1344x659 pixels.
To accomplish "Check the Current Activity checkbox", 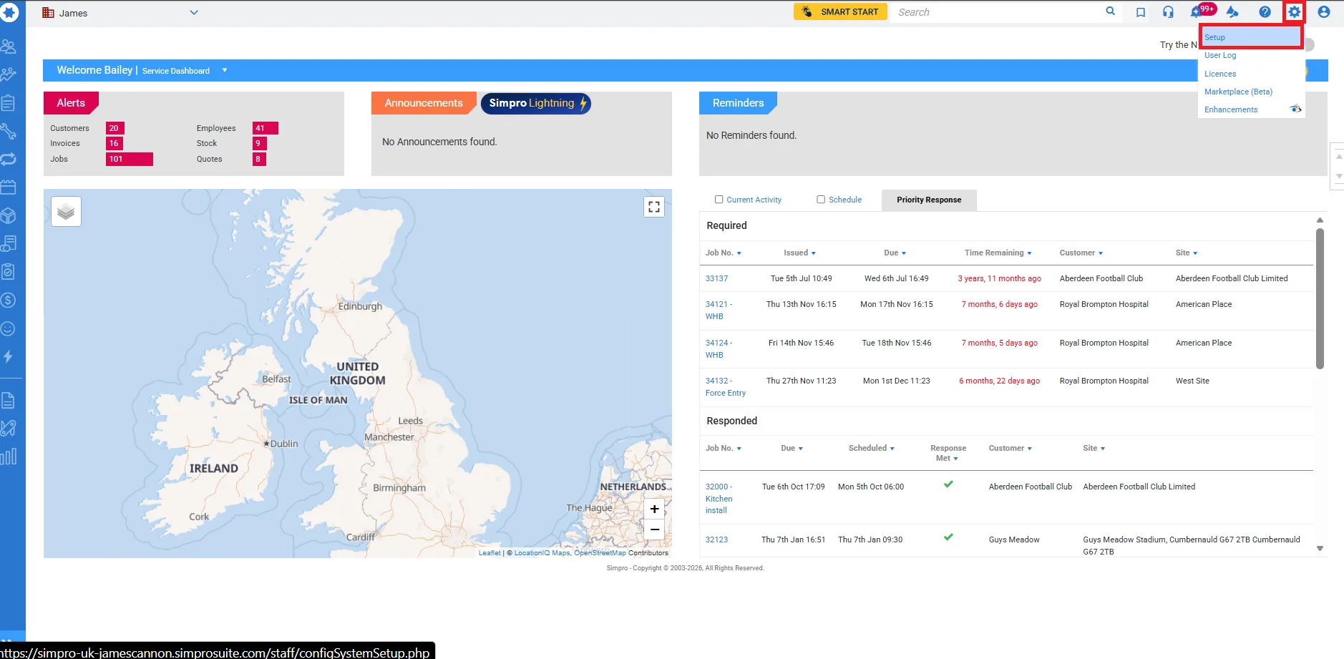I will click(x=719, y=200).
